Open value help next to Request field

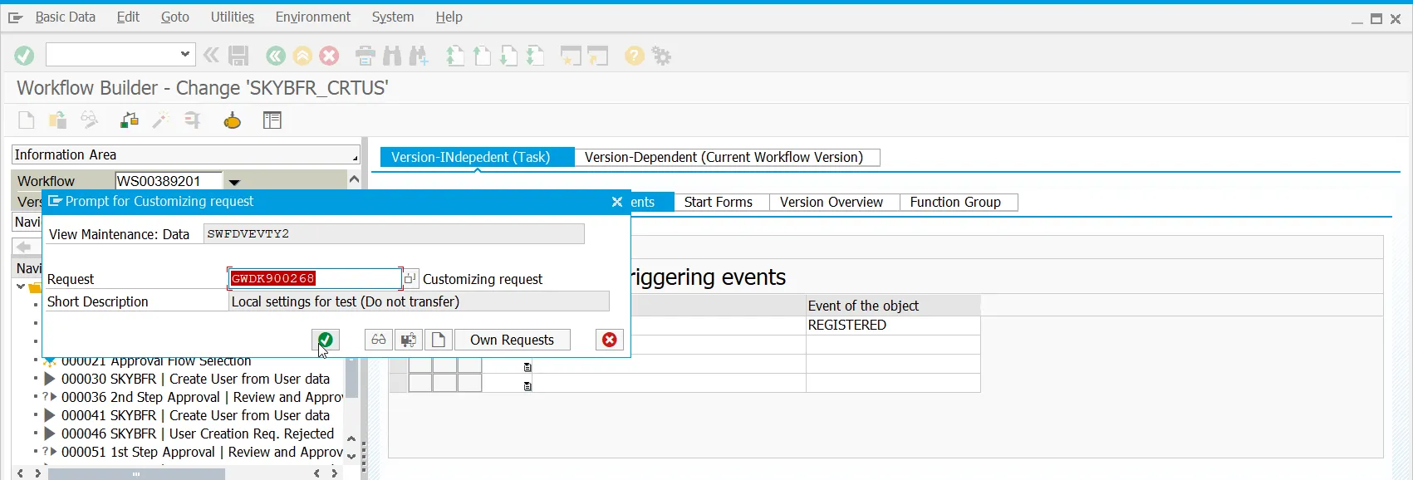point(410,278)
